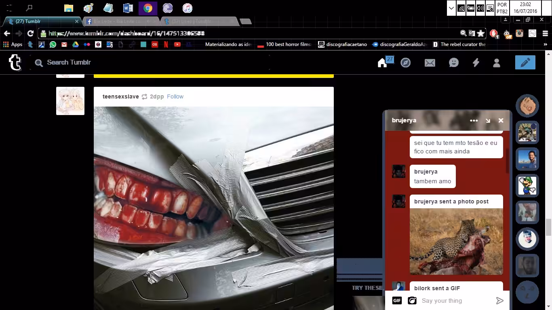The height and width of the screenshot is (310, 552).
Task: Open the brujerya chat options ellipsis
Action: point(474,120)
